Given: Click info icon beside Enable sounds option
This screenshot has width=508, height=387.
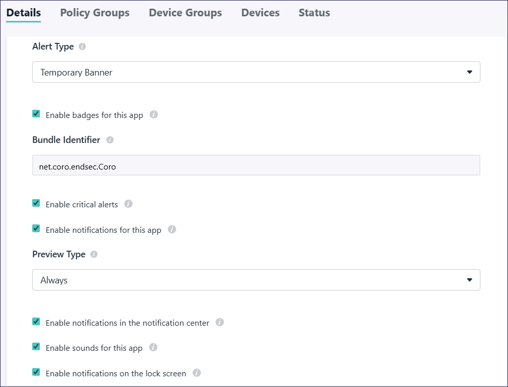Looking at the screenshot, I should (x=153, y=348).
